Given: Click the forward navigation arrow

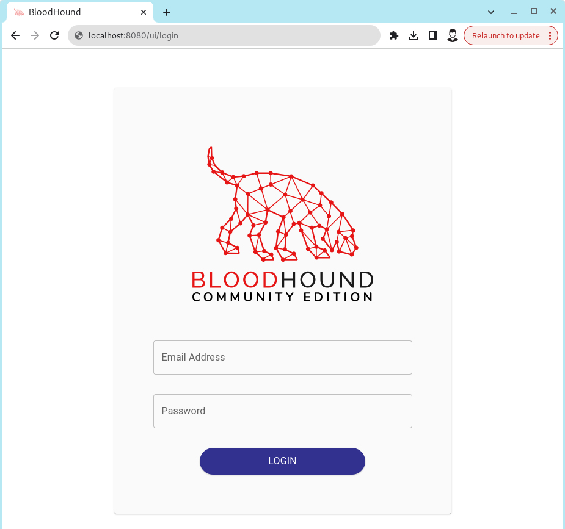Looking at the screenshot, I should (35, 35).
